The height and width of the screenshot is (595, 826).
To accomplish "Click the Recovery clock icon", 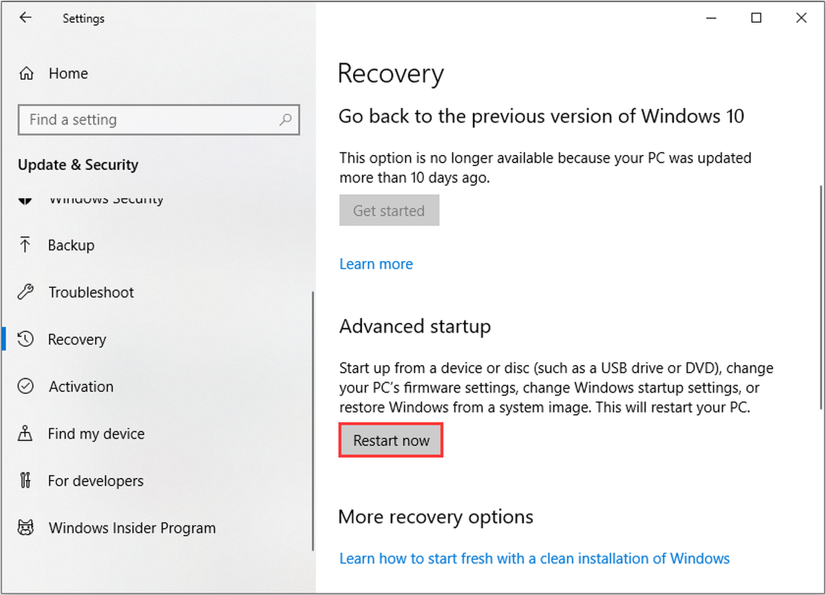I will click(x=25, y=339).
